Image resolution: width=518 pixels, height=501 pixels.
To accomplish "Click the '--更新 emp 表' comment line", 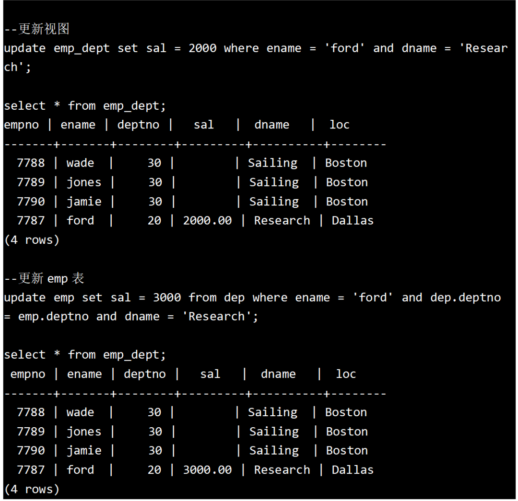I will click(x=44, y=278).
